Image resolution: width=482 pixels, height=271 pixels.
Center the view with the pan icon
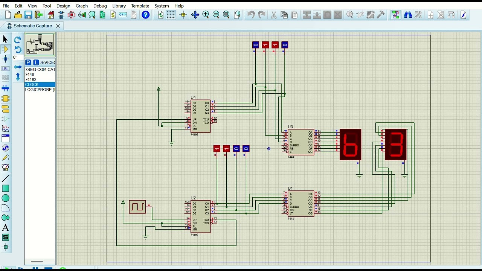(x=195, y=15)
